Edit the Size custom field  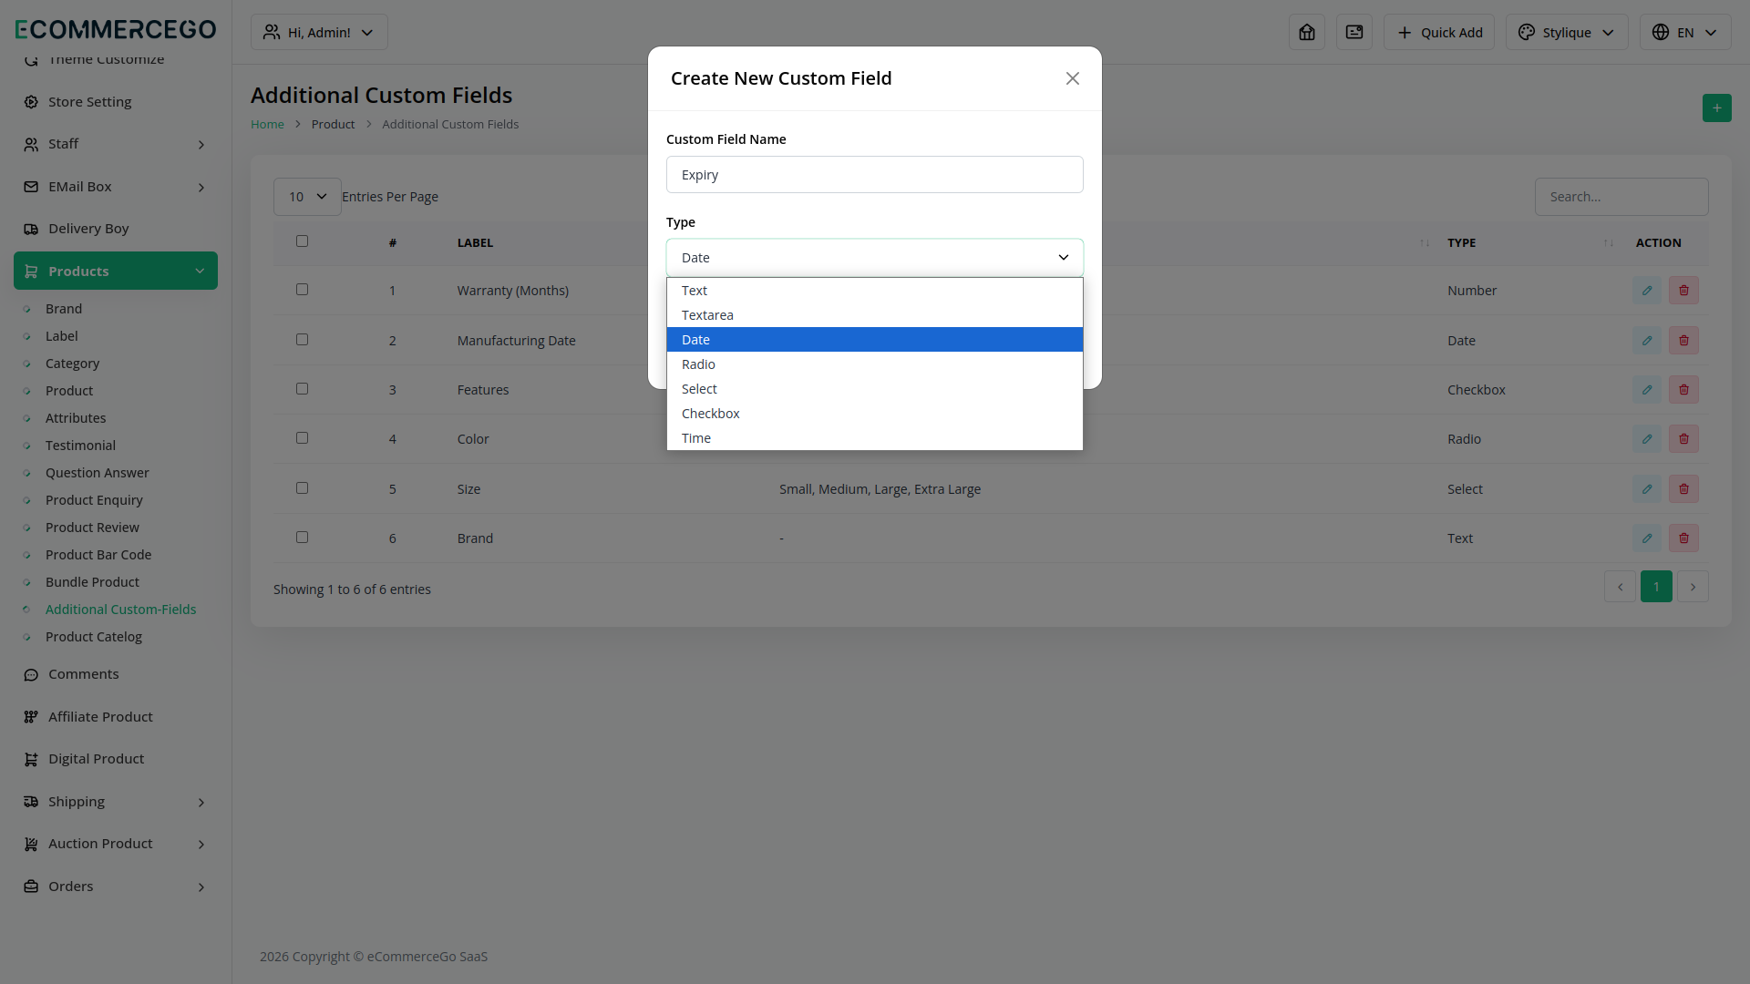(x=1647, y=489)
